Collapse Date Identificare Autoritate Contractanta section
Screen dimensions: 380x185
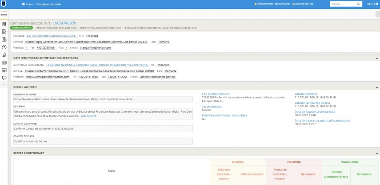click(x=377, y=58)
